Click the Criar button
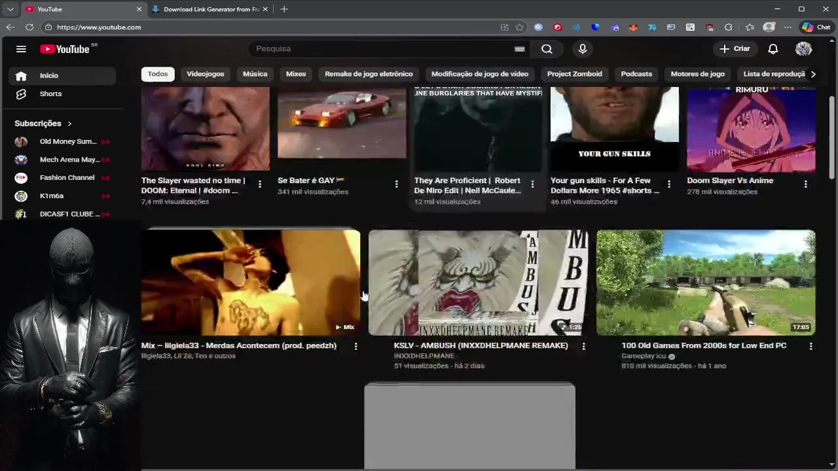 [735, 49]
